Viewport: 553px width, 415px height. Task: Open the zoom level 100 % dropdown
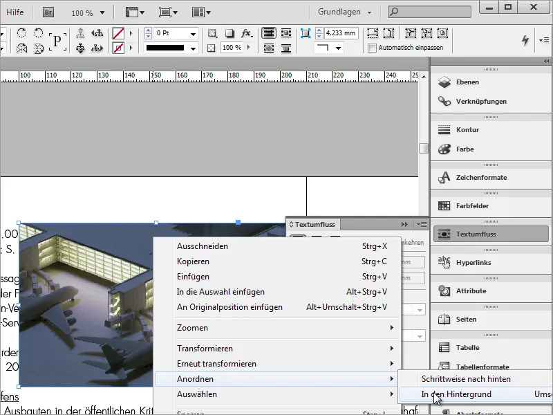(x=102, y=12)
